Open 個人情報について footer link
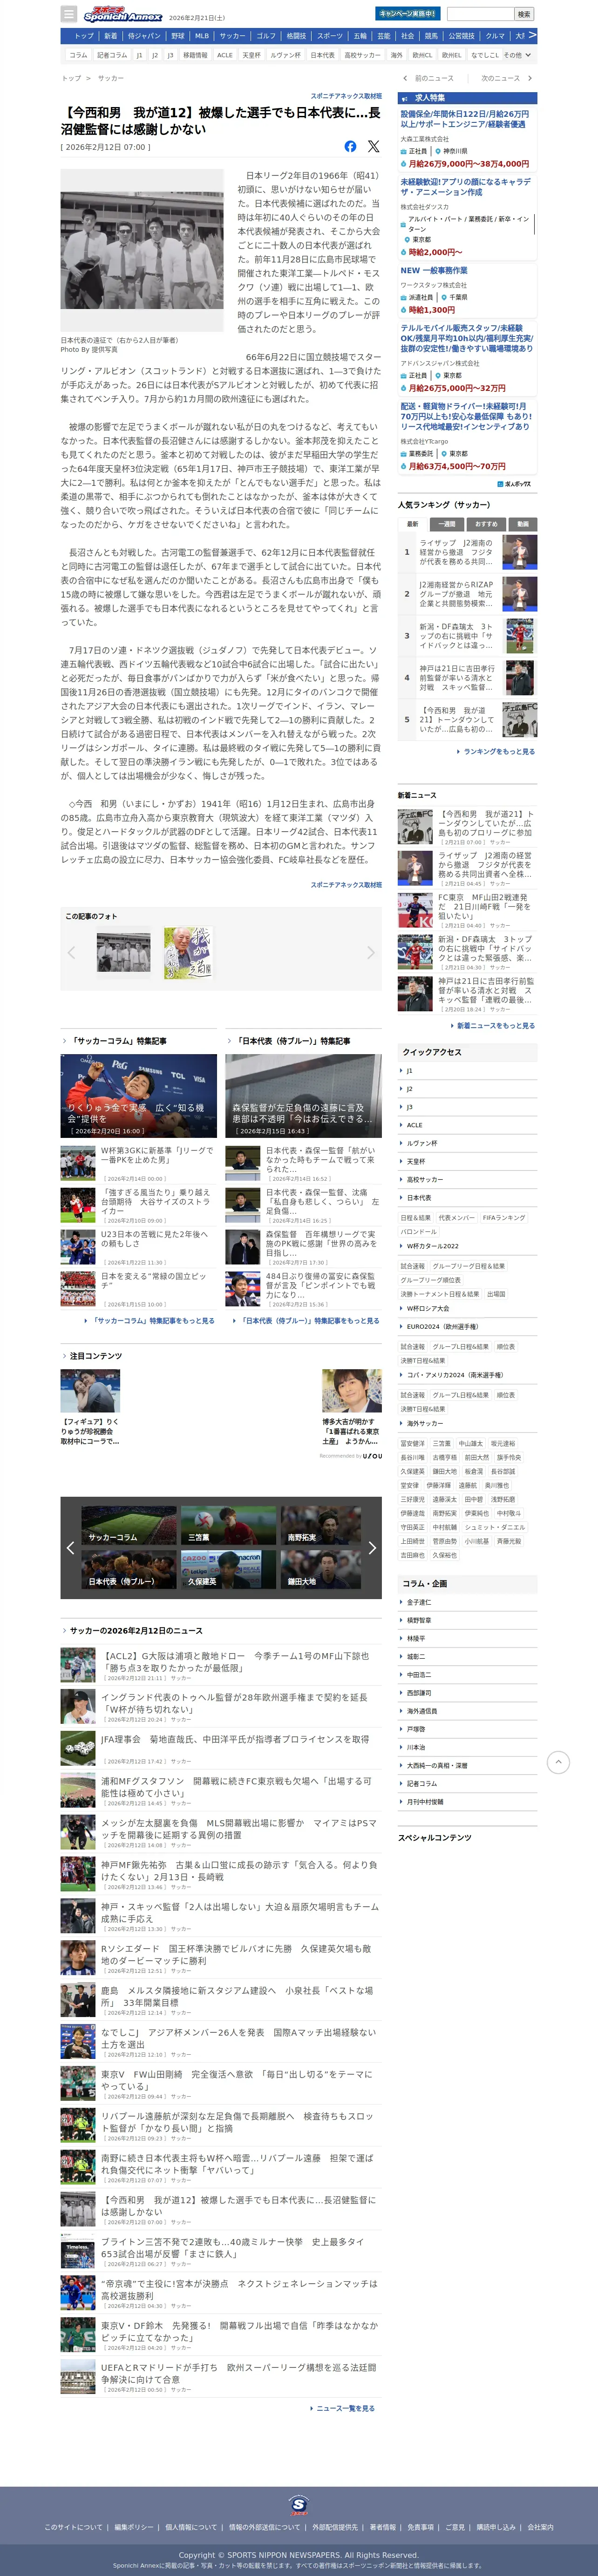The height and width of the screenshot is (2576, 598). pyautogui.click(x=191, y=2526)
